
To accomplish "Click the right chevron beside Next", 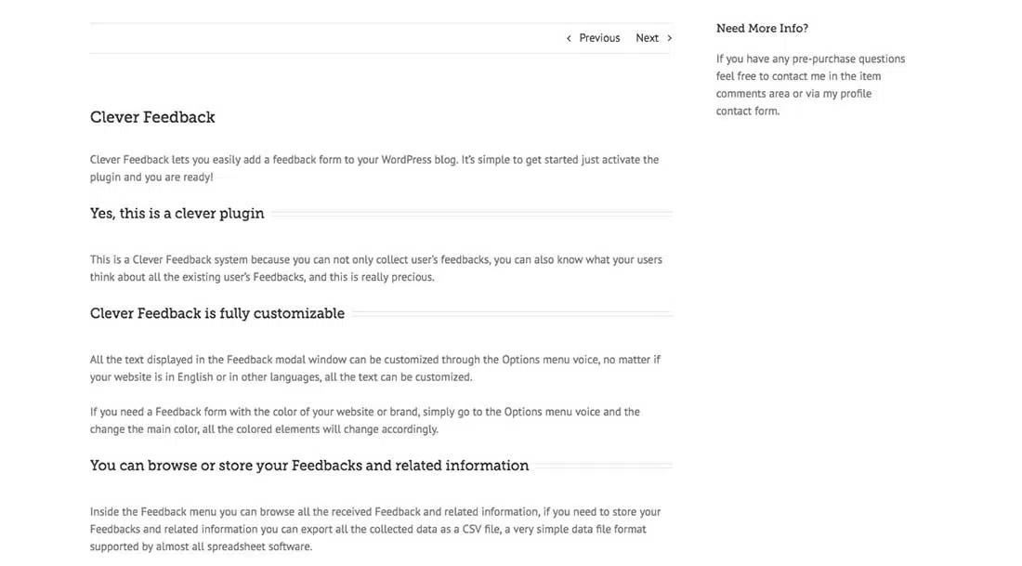I will [670, 38].
